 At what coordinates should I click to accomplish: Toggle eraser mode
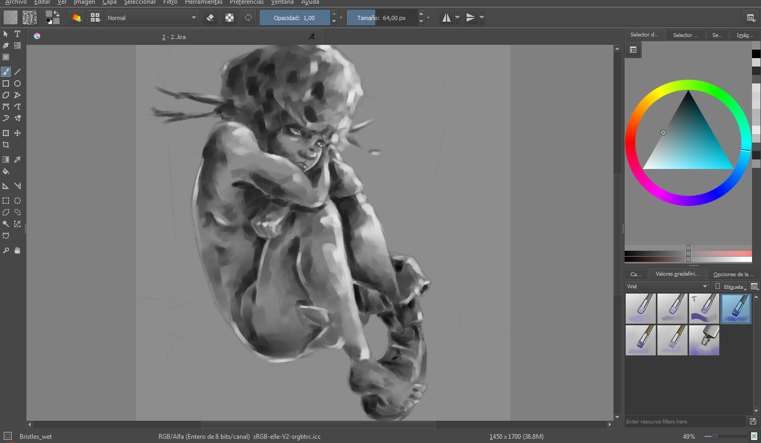tap(210, 17)
